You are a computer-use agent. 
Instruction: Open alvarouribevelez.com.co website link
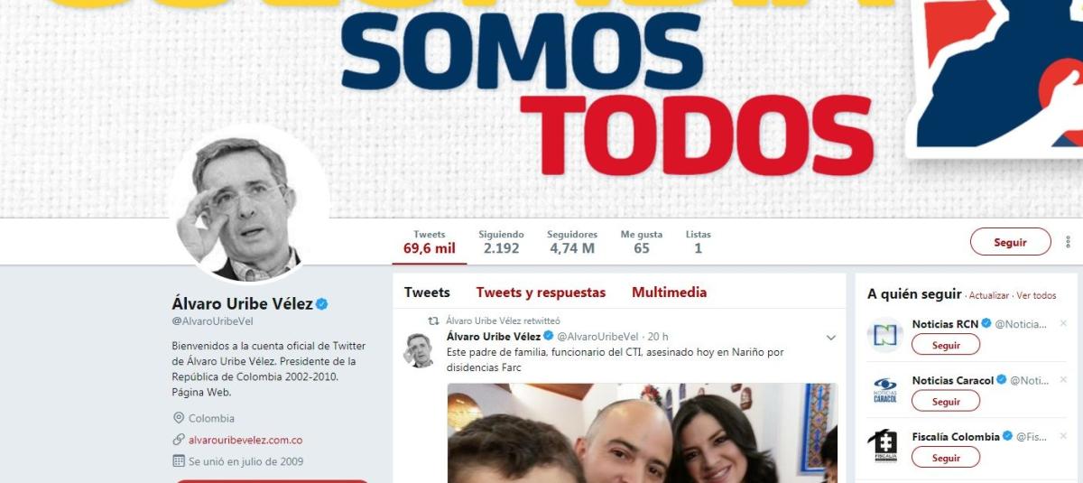pyautogui.click(x=245, y=440)
